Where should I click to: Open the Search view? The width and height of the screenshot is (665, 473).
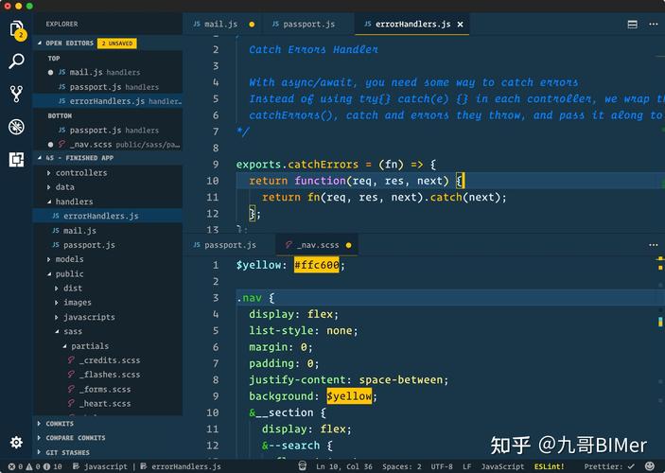[16, 61]
